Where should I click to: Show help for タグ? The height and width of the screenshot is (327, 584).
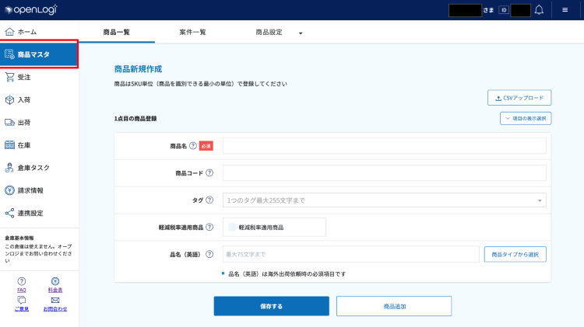coord(209,200)
